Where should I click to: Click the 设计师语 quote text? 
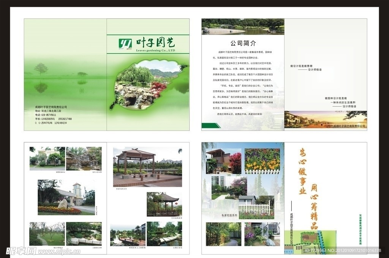pyautogui.click(x=315, y=69)
